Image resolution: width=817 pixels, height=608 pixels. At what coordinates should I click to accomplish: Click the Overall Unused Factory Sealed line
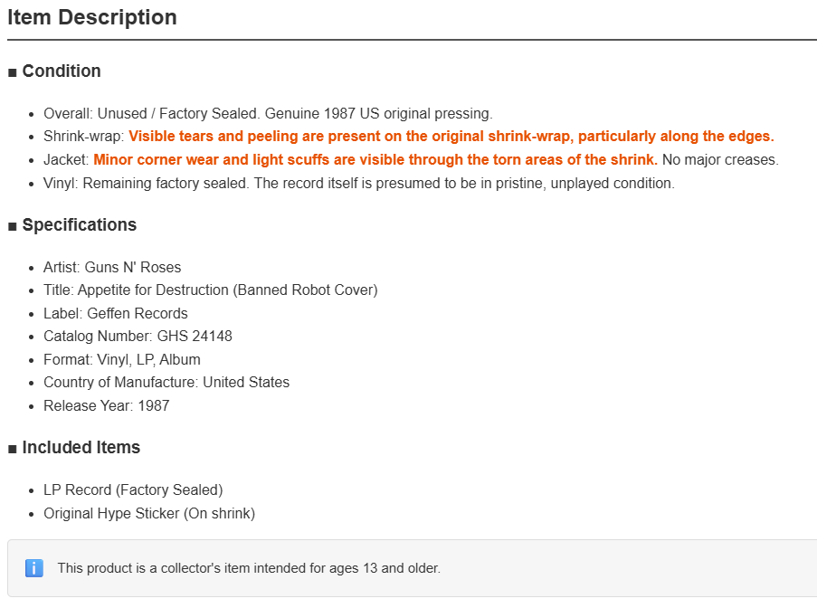click(268, 113)
